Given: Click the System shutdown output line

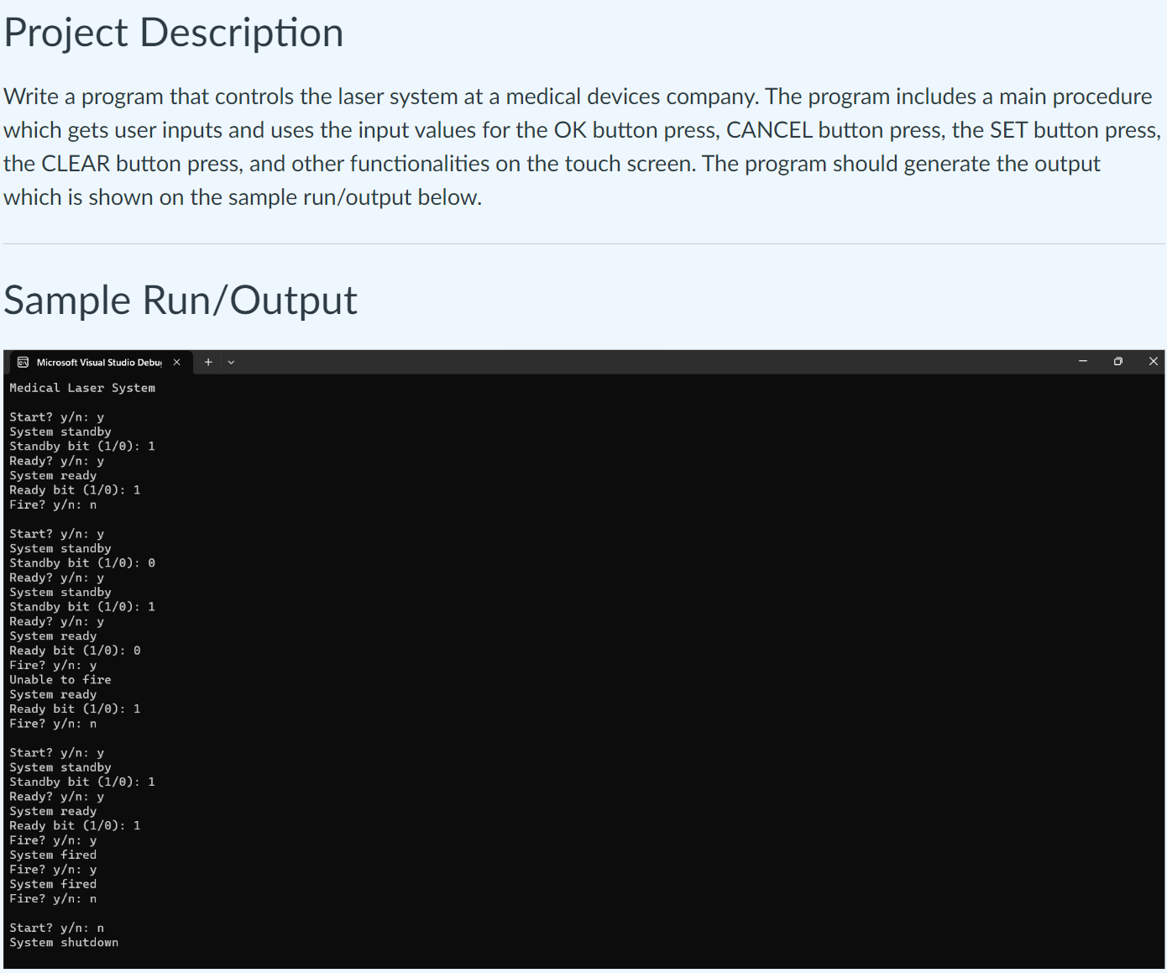Looking at the screenshot, I should [x=64, y=942].
